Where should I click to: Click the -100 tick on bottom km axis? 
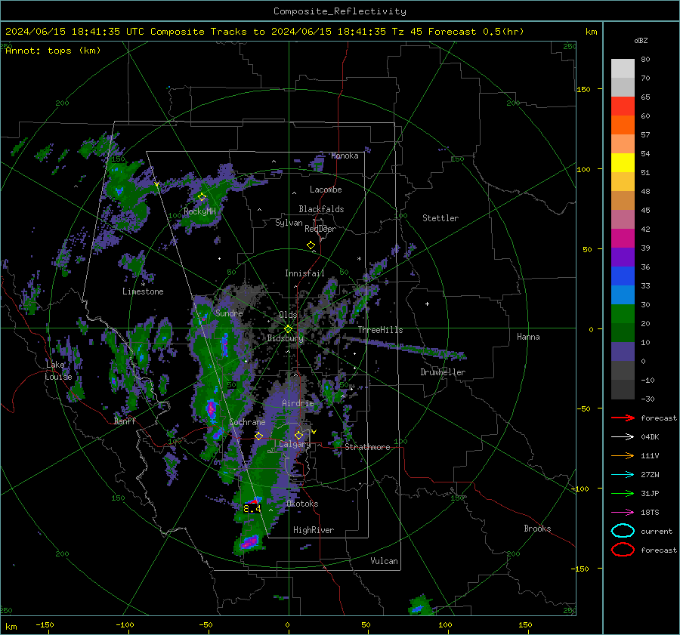(x=125, y=624)
